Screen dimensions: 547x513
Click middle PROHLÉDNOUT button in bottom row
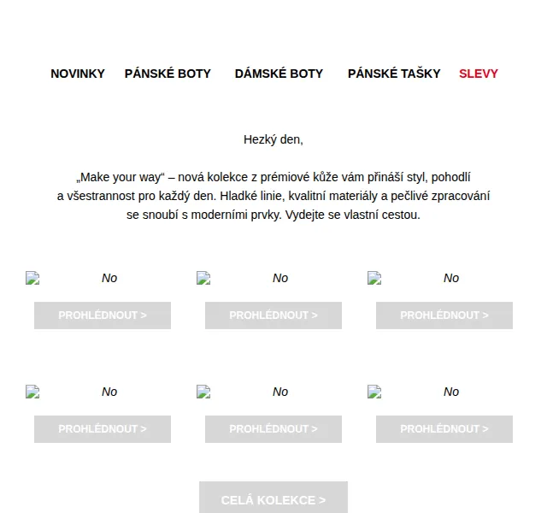tap(273, 429)
